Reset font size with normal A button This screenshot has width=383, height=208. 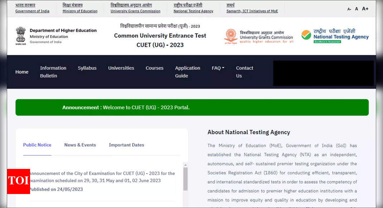point(356,9)
